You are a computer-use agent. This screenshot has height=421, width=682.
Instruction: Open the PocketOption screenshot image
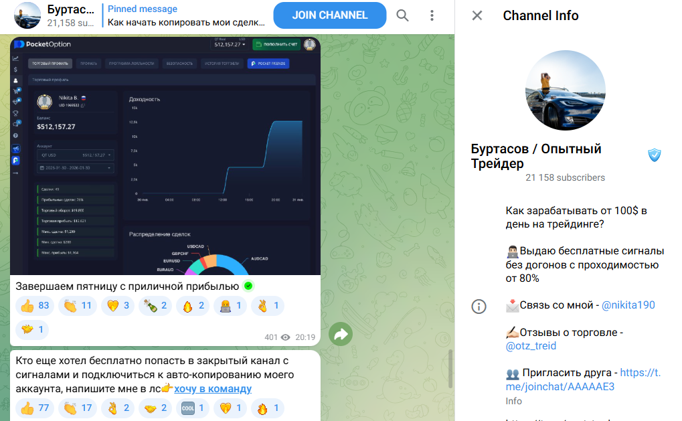click(x=165, y=156)
